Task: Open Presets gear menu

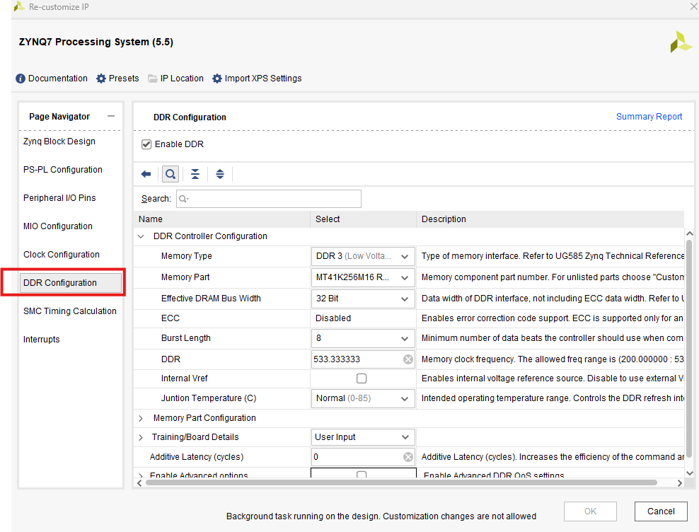Action: [x=101, y=79]
